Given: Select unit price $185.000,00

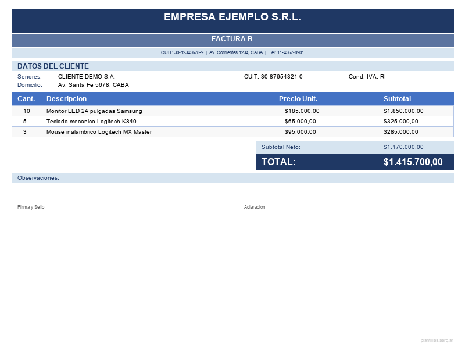Looking at the screenshot, I should pyautogui.click(x=302, y=111).
